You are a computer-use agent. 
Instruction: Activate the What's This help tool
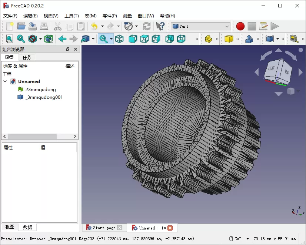click(160, 26)
